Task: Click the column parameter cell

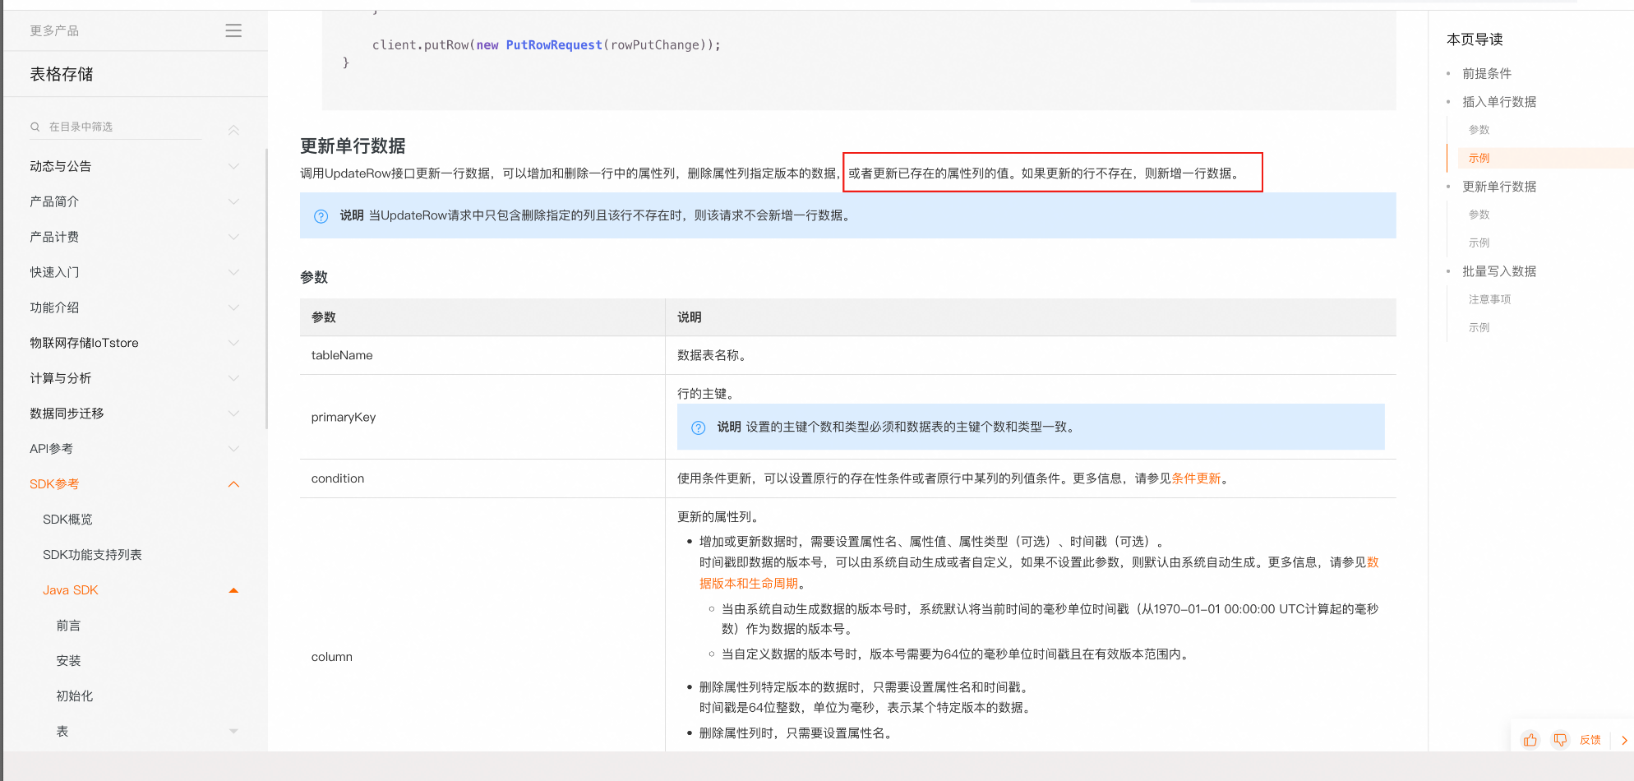Action: 482,625
